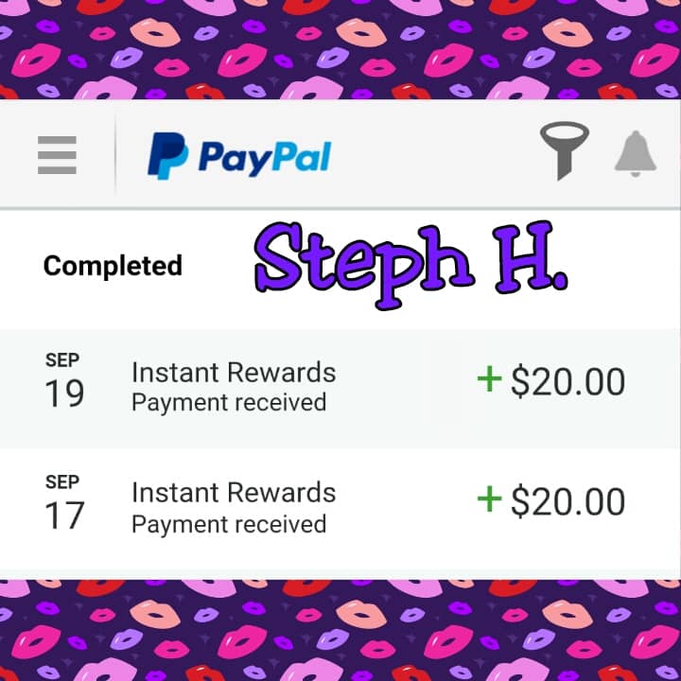Screen dimensions: 681x681
Task: Click the PayPal wordmark text
Action: pos(265,159)
